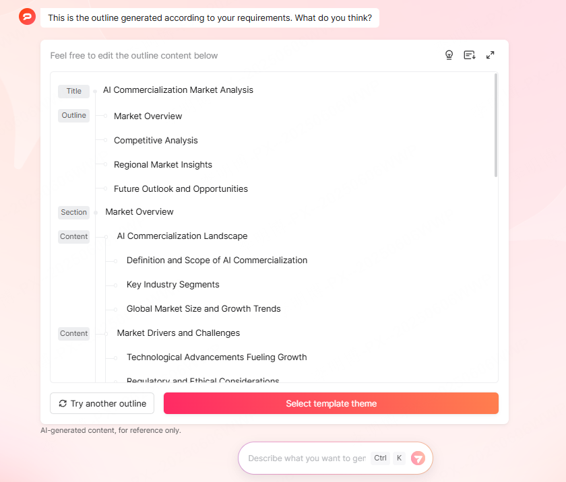This screenshot has width=566, height=482.
Task: Click the lightbulb suggestions icon
Action: click(449, 55)
